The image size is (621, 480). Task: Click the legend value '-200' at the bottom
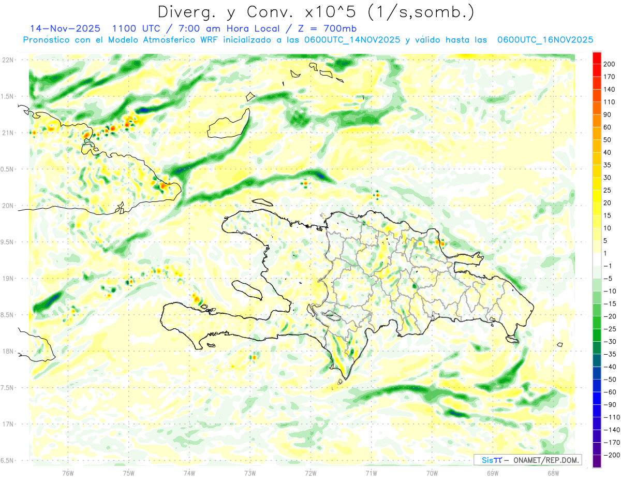[x=611, y=455]
